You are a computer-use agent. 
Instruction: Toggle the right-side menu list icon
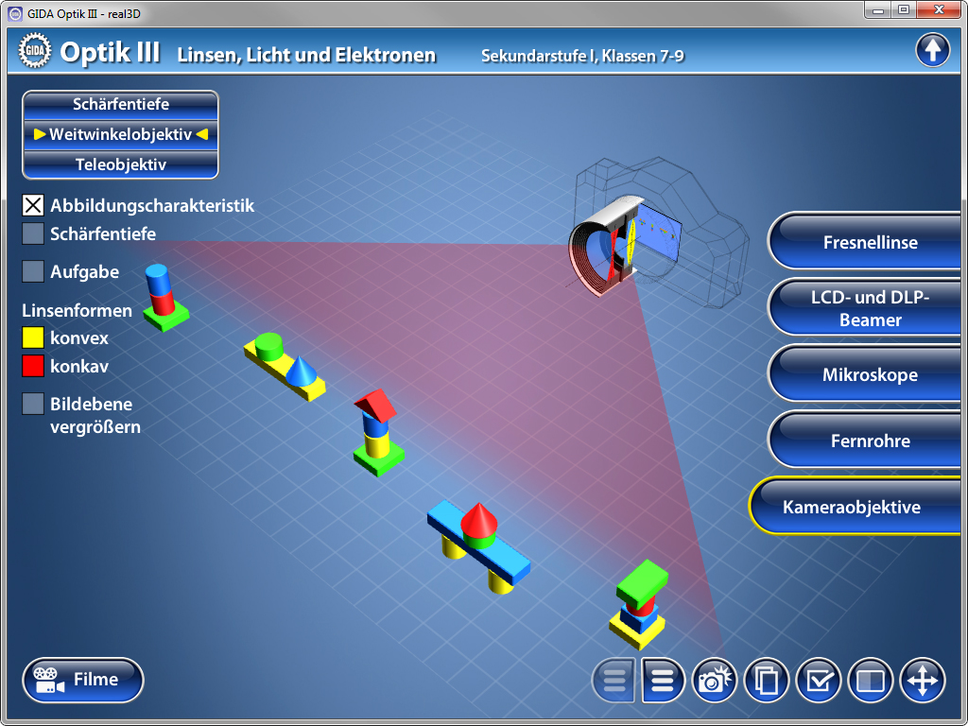(x=663, y=680)
